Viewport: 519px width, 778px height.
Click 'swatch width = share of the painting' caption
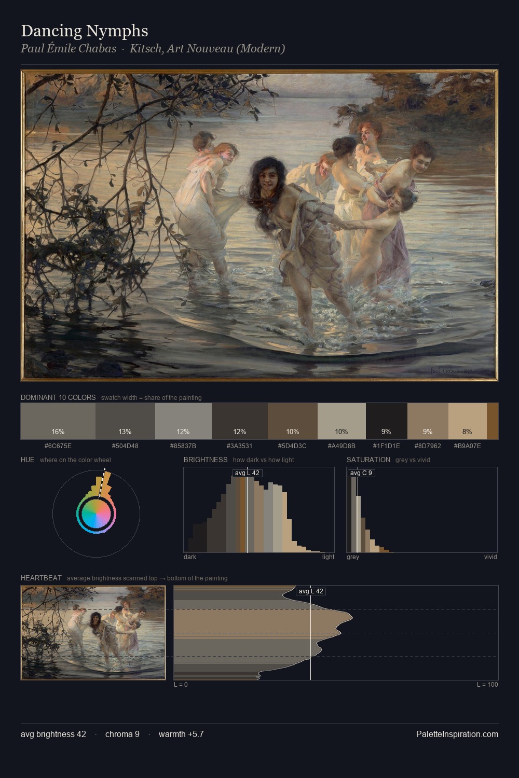152,398
